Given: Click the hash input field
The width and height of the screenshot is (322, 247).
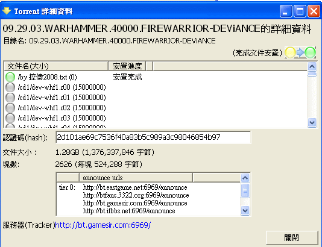Looking at the screenshot, I should (x=153, y=137).
